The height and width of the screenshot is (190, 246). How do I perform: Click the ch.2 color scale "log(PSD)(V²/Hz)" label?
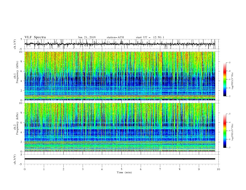tap(233, 132)
